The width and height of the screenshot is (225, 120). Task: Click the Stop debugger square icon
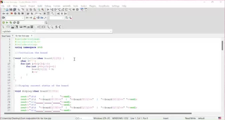pyautogui.click(x=77, y=10)
